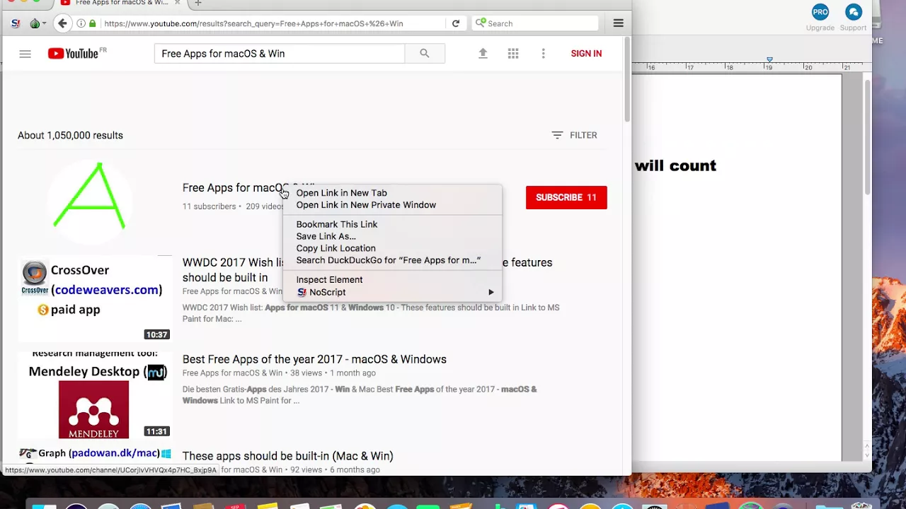Open the FILTER options
Viewport: 906px width, 509px height.
click(x=574, y=135)
